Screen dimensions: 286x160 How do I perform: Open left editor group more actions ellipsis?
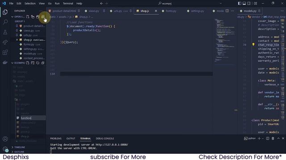[232, 11]
